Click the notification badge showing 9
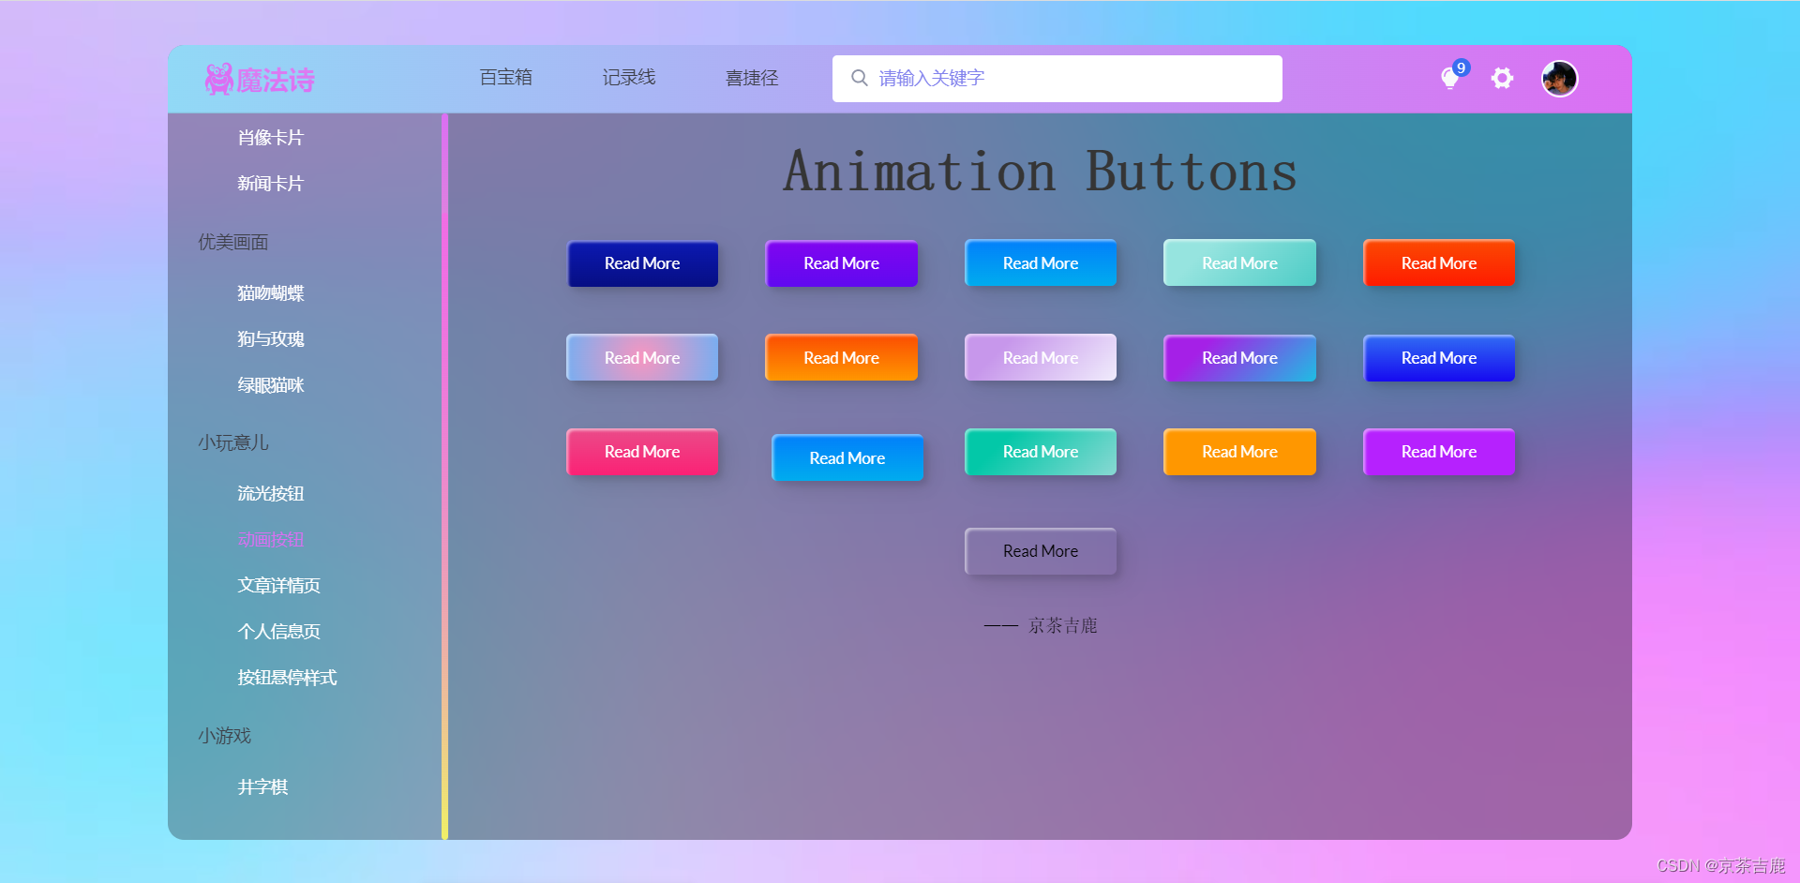The width and height of the screenshot is (1800, 883). 1460,67
